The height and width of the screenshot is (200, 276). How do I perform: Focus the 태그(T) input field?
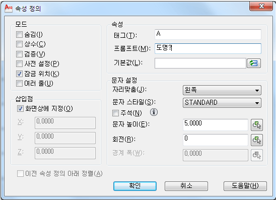pos(208,34)
